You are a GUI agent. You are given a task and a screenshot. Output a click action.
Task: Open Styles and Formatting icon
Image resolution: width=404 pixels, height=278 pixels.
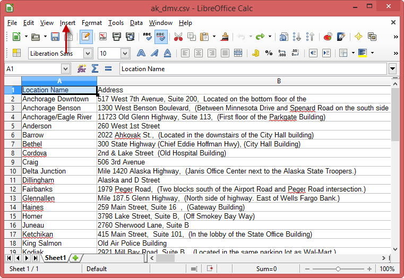pyautogui.click(x=16, y=53)
